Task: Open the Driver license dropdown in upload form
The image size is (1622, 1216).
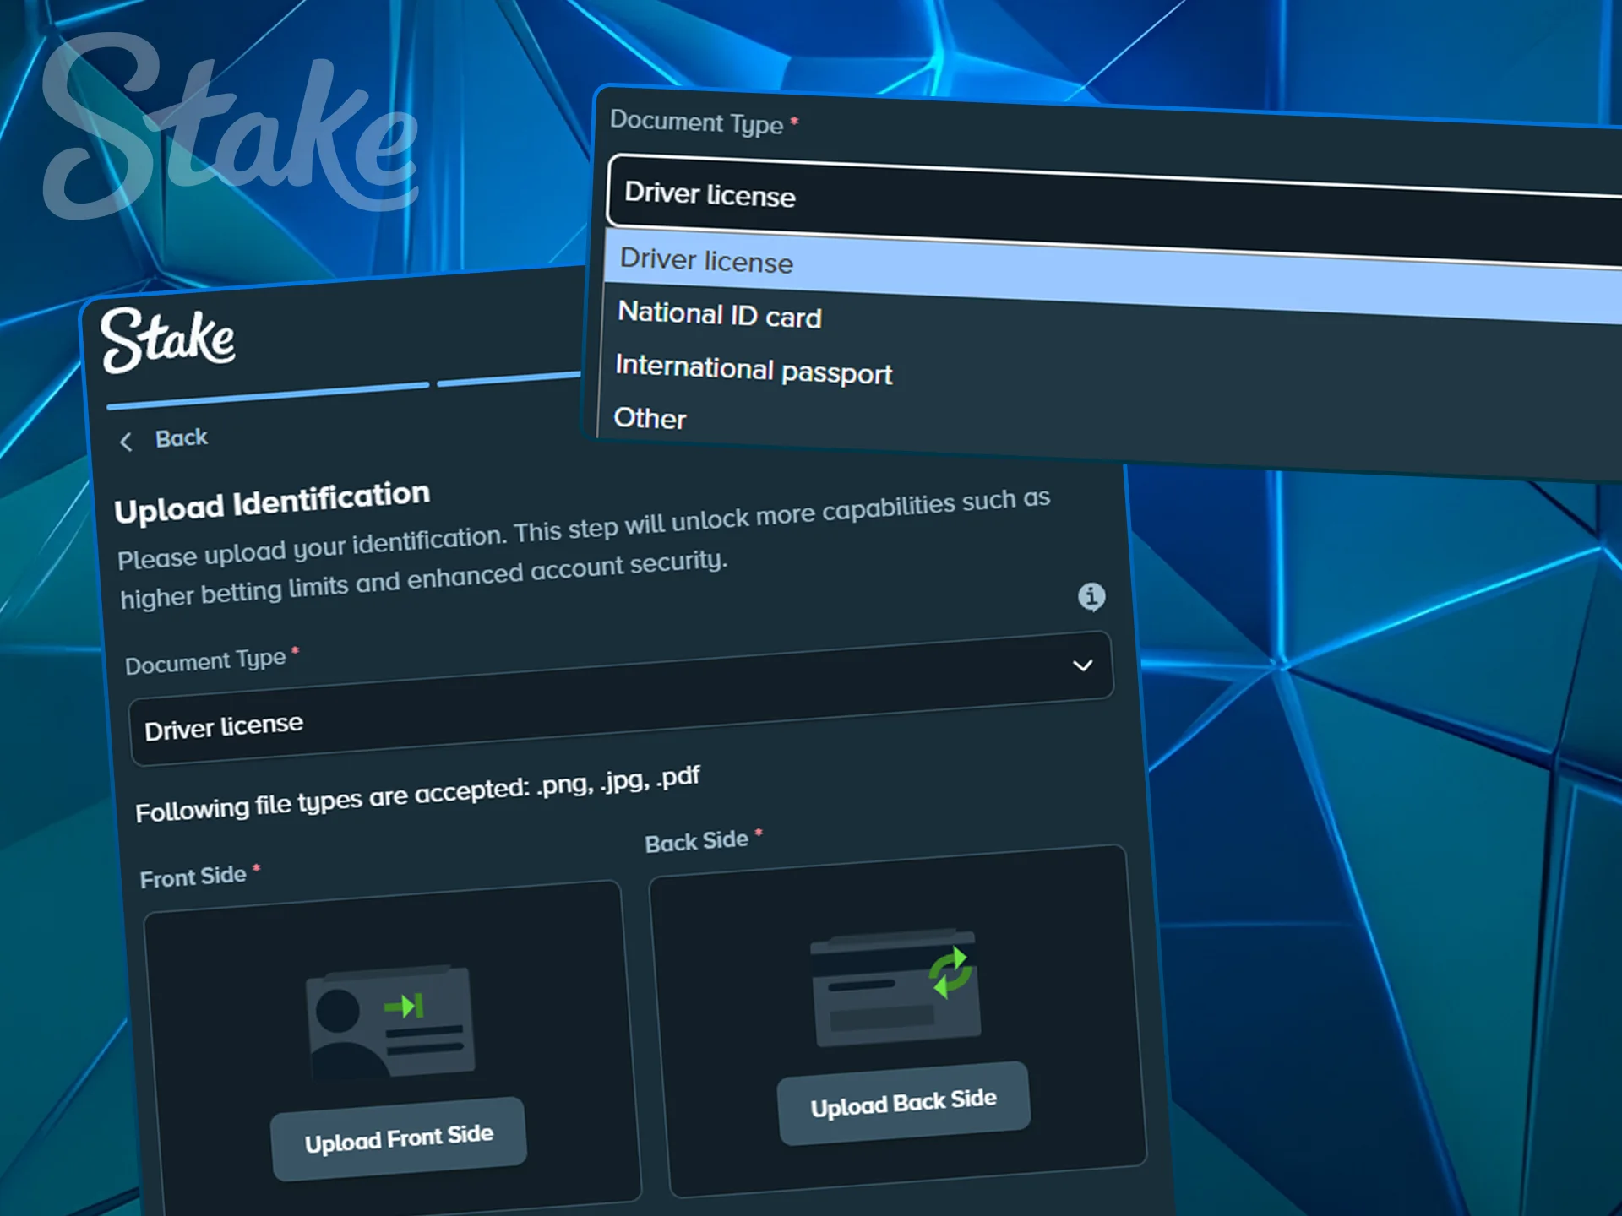Action: coord(621,699)
